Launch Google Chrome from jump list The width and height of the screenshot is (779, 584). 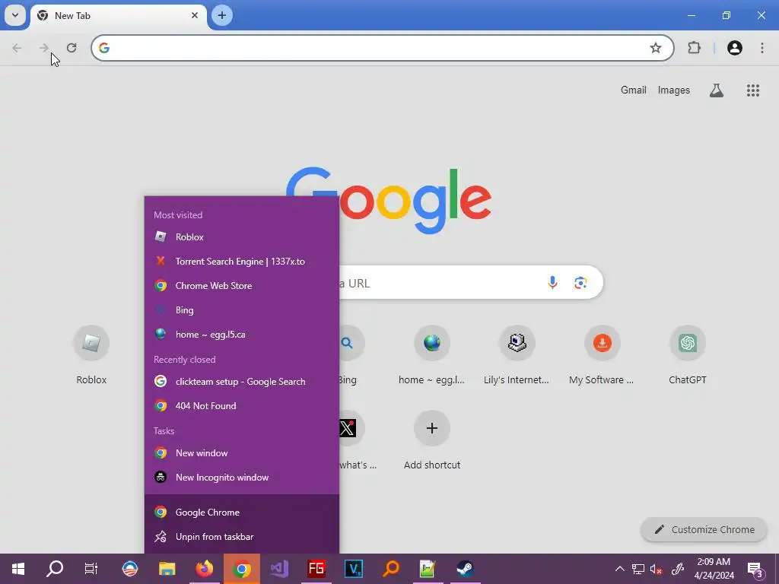242,512
